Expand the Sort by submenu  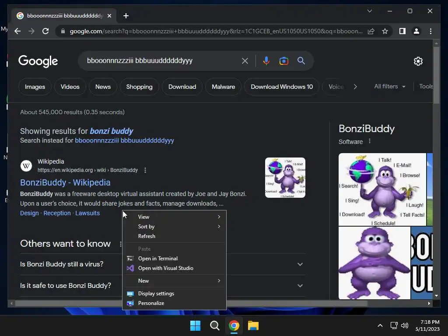174,227
